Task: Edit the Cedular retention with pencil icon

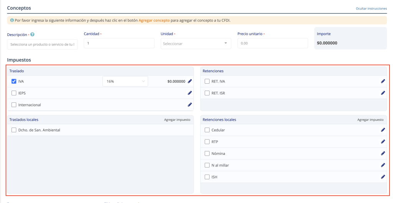Action: click(383, 130)
